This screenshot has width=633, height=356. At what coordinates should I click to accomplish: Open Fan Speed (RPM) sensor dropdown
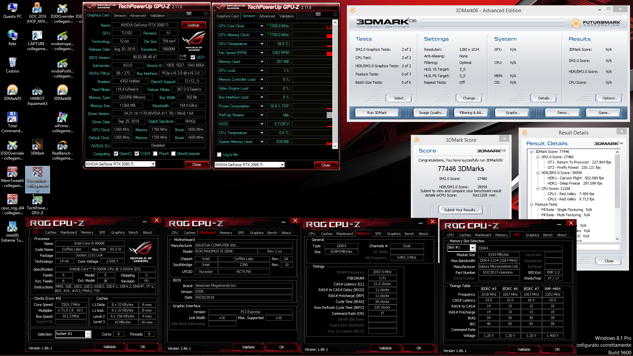[262, 53]
